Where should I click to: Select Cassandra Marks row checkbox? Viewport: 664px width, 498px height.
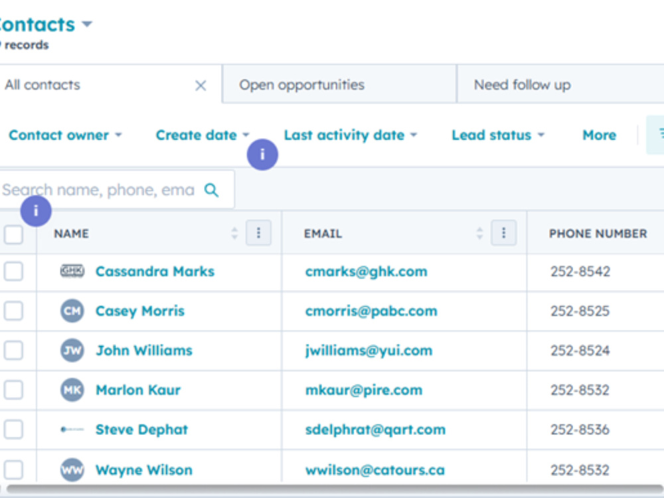pos(13,271)
